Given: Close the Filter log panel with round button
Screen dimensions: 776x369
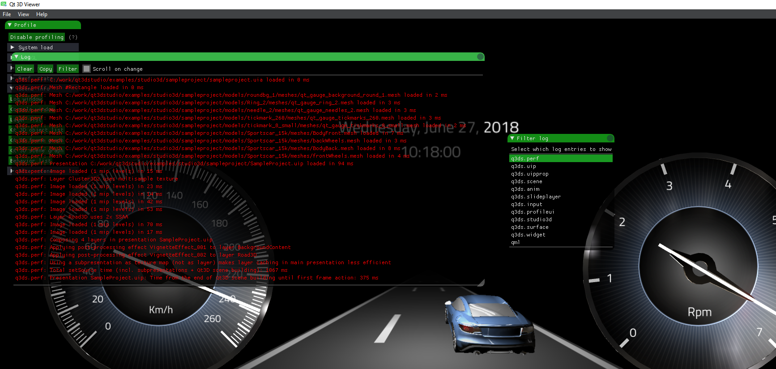Looking at the screenshot, I should pos(610,138).
